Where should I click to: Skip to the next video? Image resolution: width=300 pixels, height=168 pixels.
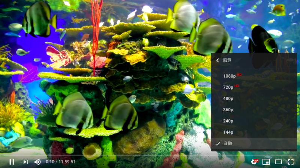(x=25, y=162)
